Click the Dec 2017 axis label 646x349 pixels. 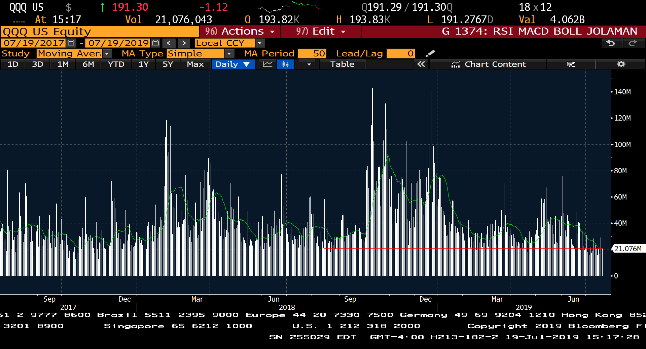click(x=124, y=299)
